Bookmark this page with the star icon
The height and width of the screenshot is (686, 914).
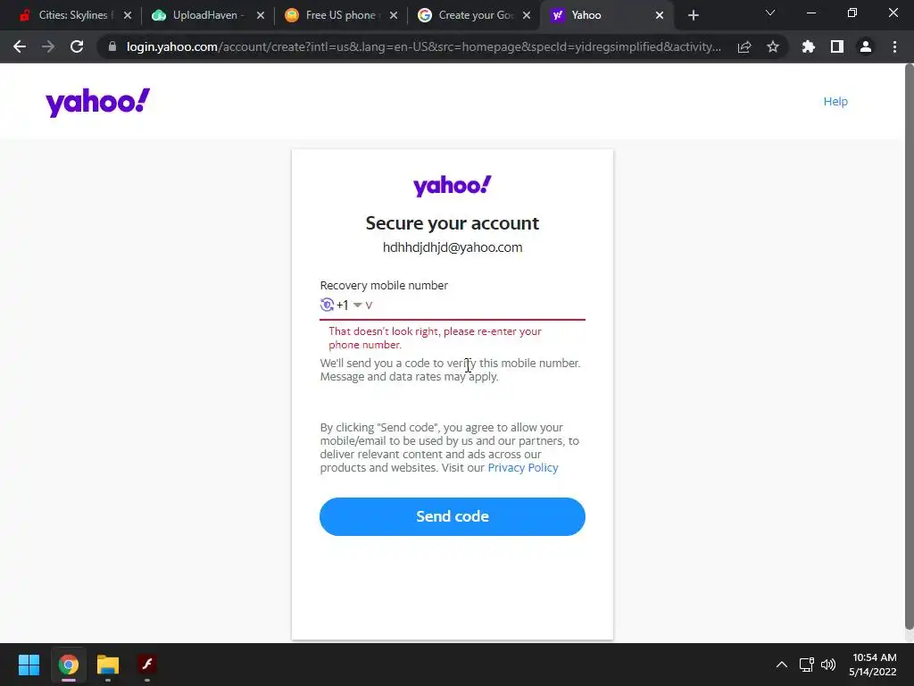pyautogui.click(x=772, y=46)
